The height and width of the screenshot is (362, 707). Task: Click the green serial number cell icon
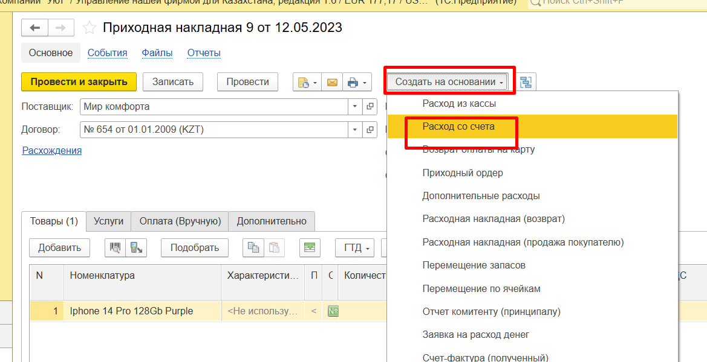pyautogui.click(x=332, y=311)
